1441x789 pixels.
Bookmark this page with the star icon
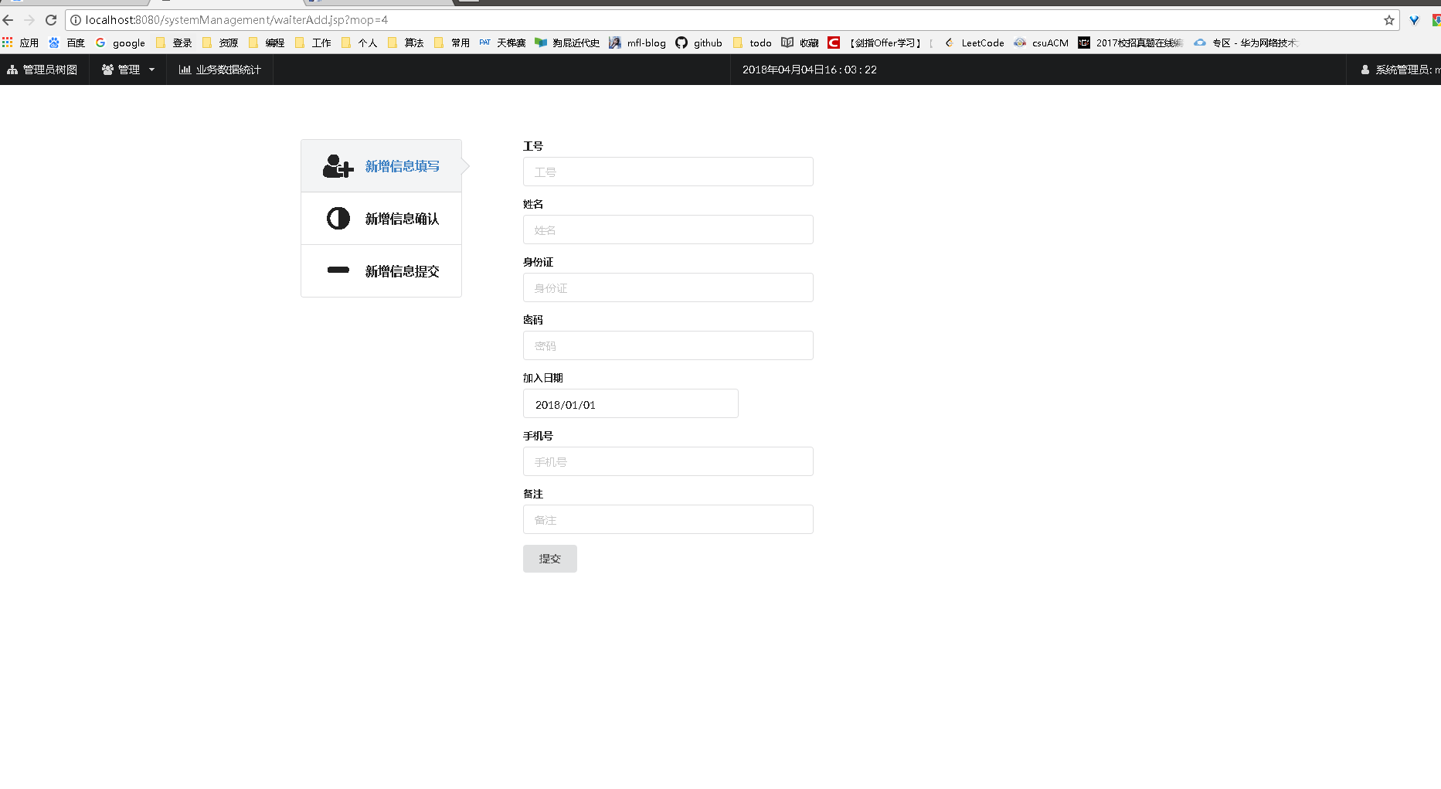1389,20
